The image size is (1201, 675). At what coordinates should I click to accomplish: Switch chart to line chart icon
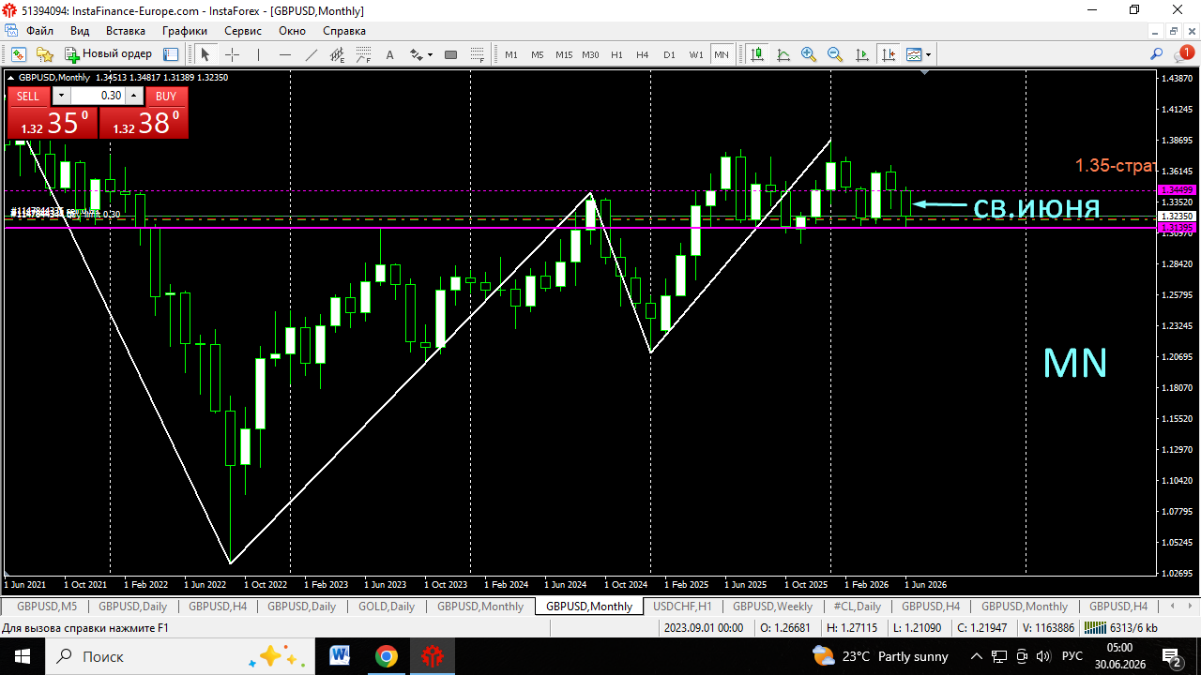pos(783,54)
